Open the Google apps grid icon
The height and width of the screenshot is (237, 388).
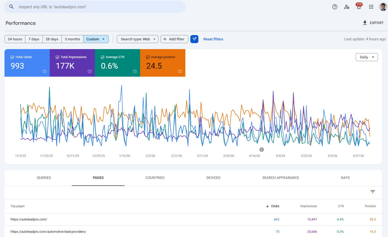coord(371,7)
